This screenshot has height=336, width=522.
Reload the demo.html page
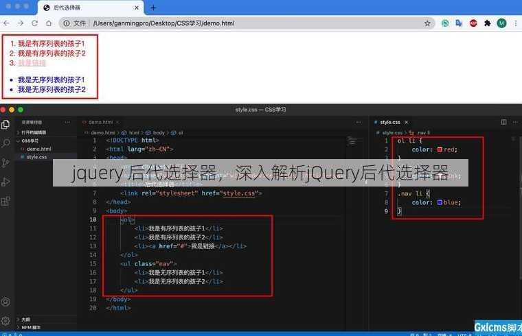click(x=34, y=23)
